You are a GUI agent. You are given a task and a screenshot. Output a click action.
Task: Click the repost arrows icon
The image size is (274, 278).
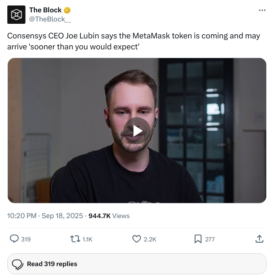(x=75, y=239)
